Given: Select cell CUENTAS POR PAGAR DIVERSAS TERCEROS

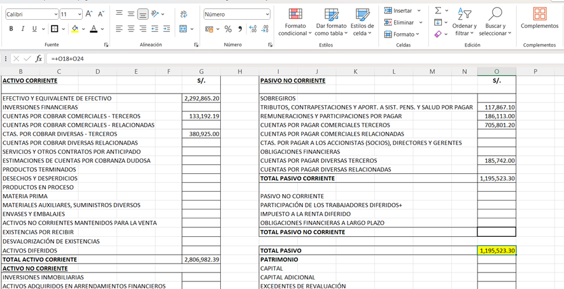Looking at the screenshot, I should pyautogui.click(x=318, y=160).
